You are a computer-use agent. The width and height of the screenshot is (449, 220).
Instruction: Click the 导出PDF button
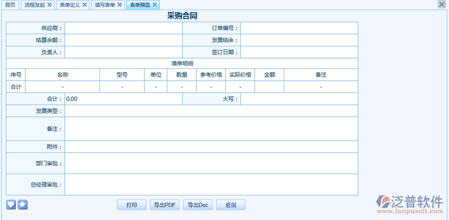(x=165, y=205)
